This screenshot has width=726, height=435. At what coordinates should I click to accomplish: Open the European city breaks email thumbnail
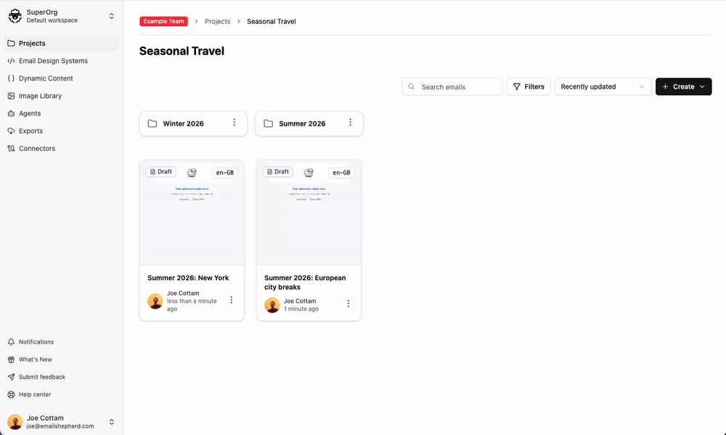coord(309,213)
